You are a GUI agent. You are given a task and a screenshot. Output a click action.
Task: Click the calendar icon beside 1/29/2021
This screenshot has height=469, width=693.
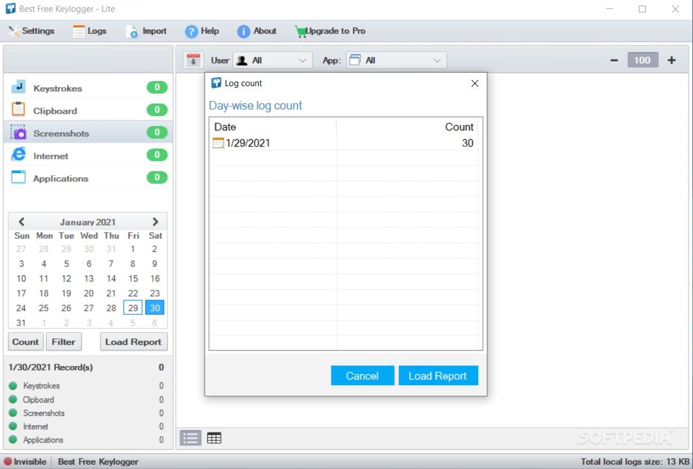[x=218, y=143]
